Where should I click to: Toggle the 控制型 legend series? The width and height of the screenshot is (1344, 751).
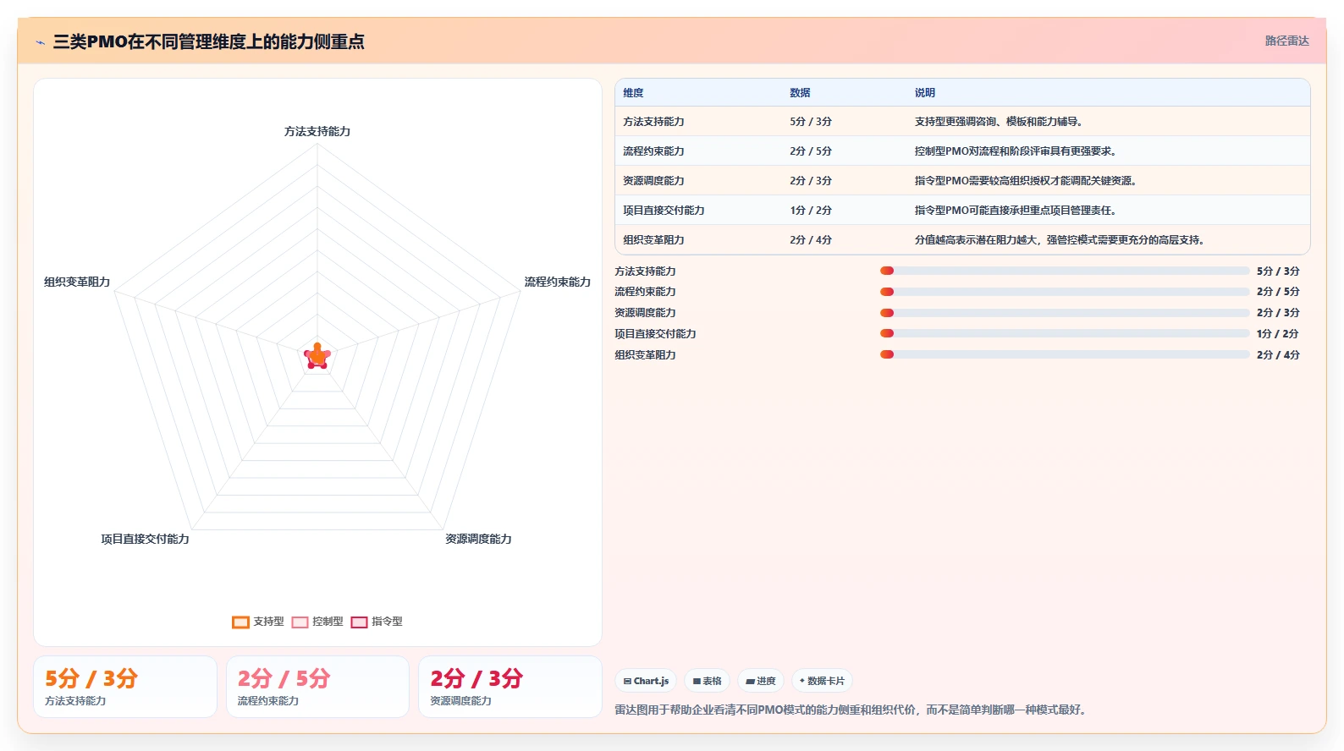317,622
